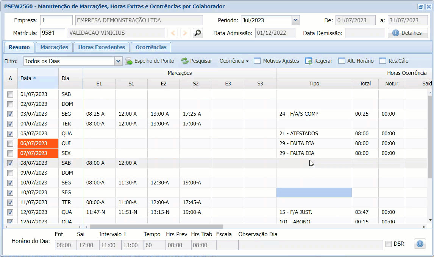
Task: Open the Ocorrência dropdown menu
Action: point(234,61)
